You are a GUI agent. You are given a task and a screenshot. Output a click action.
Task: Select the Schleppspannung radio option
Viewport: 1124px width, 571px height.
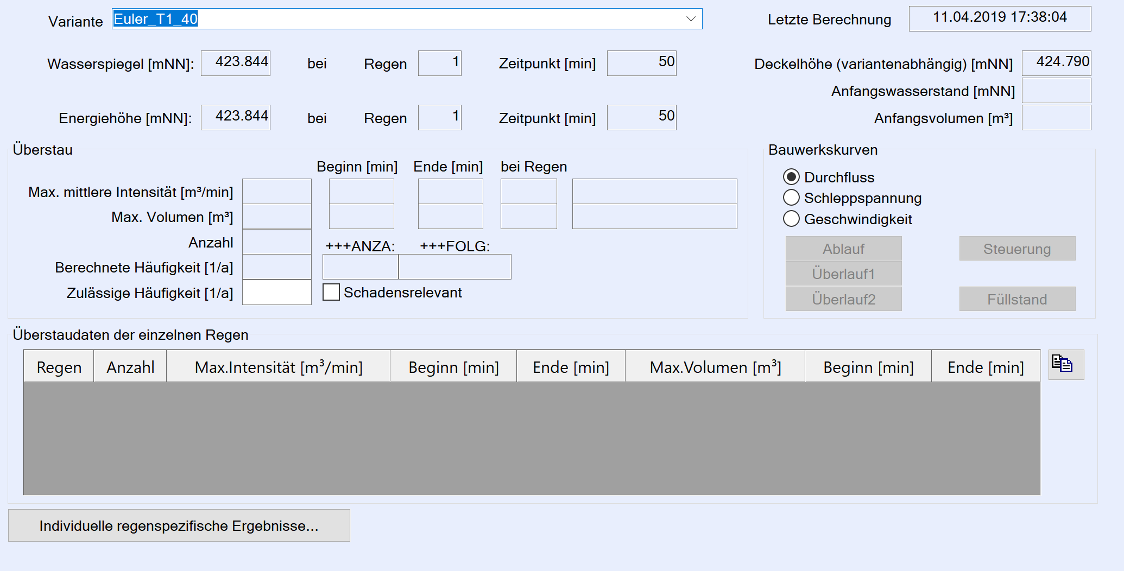pos(791,198)
